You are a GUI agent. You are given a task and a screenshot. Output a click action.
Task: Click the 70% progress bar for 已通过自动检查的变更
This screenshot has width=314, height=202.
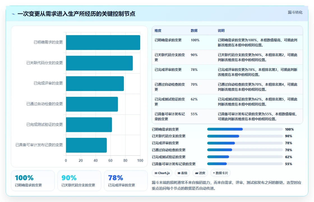(x=245, y=150)
